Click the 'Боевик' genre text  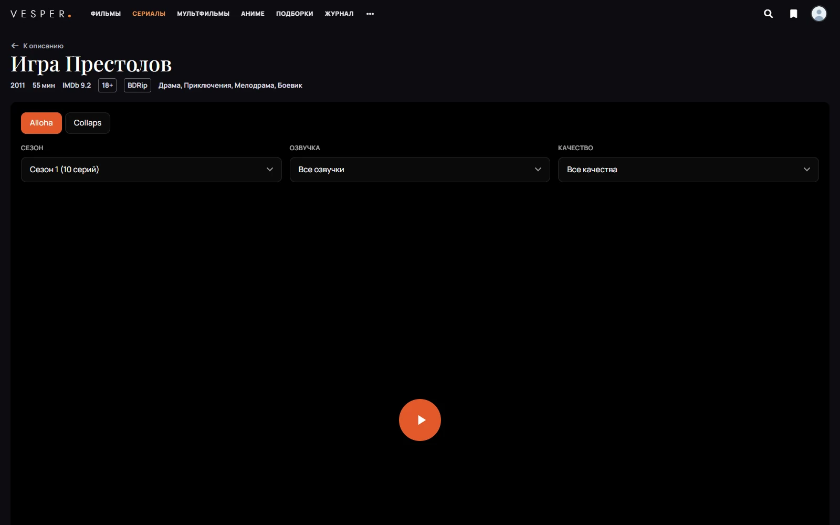pos(290,85)
